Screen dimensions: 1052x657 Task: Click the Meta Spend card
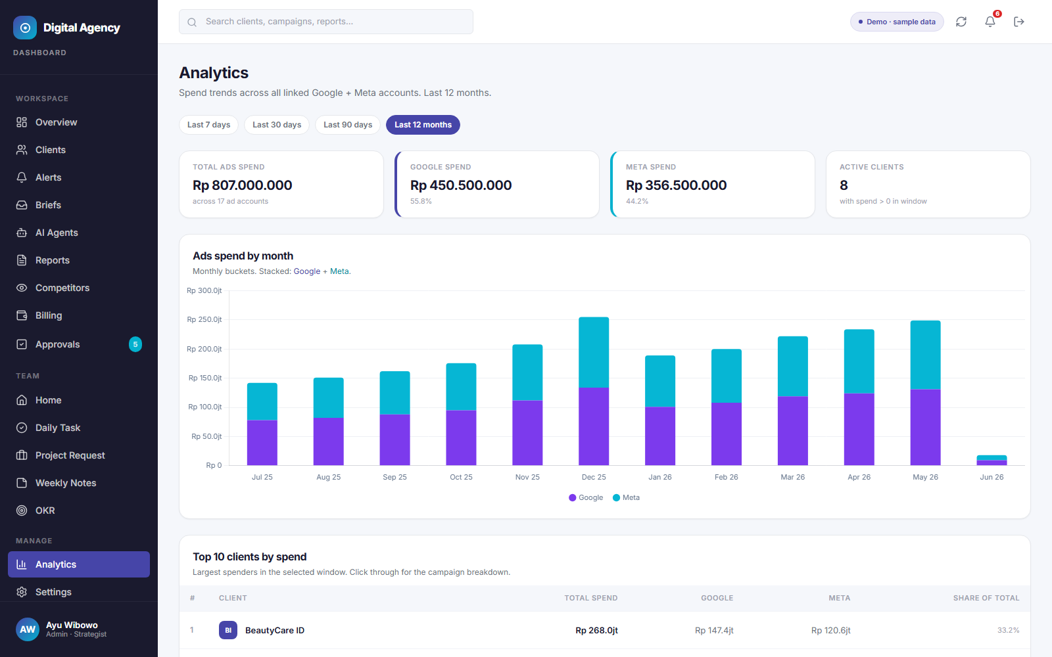click(x=713, y=184)
